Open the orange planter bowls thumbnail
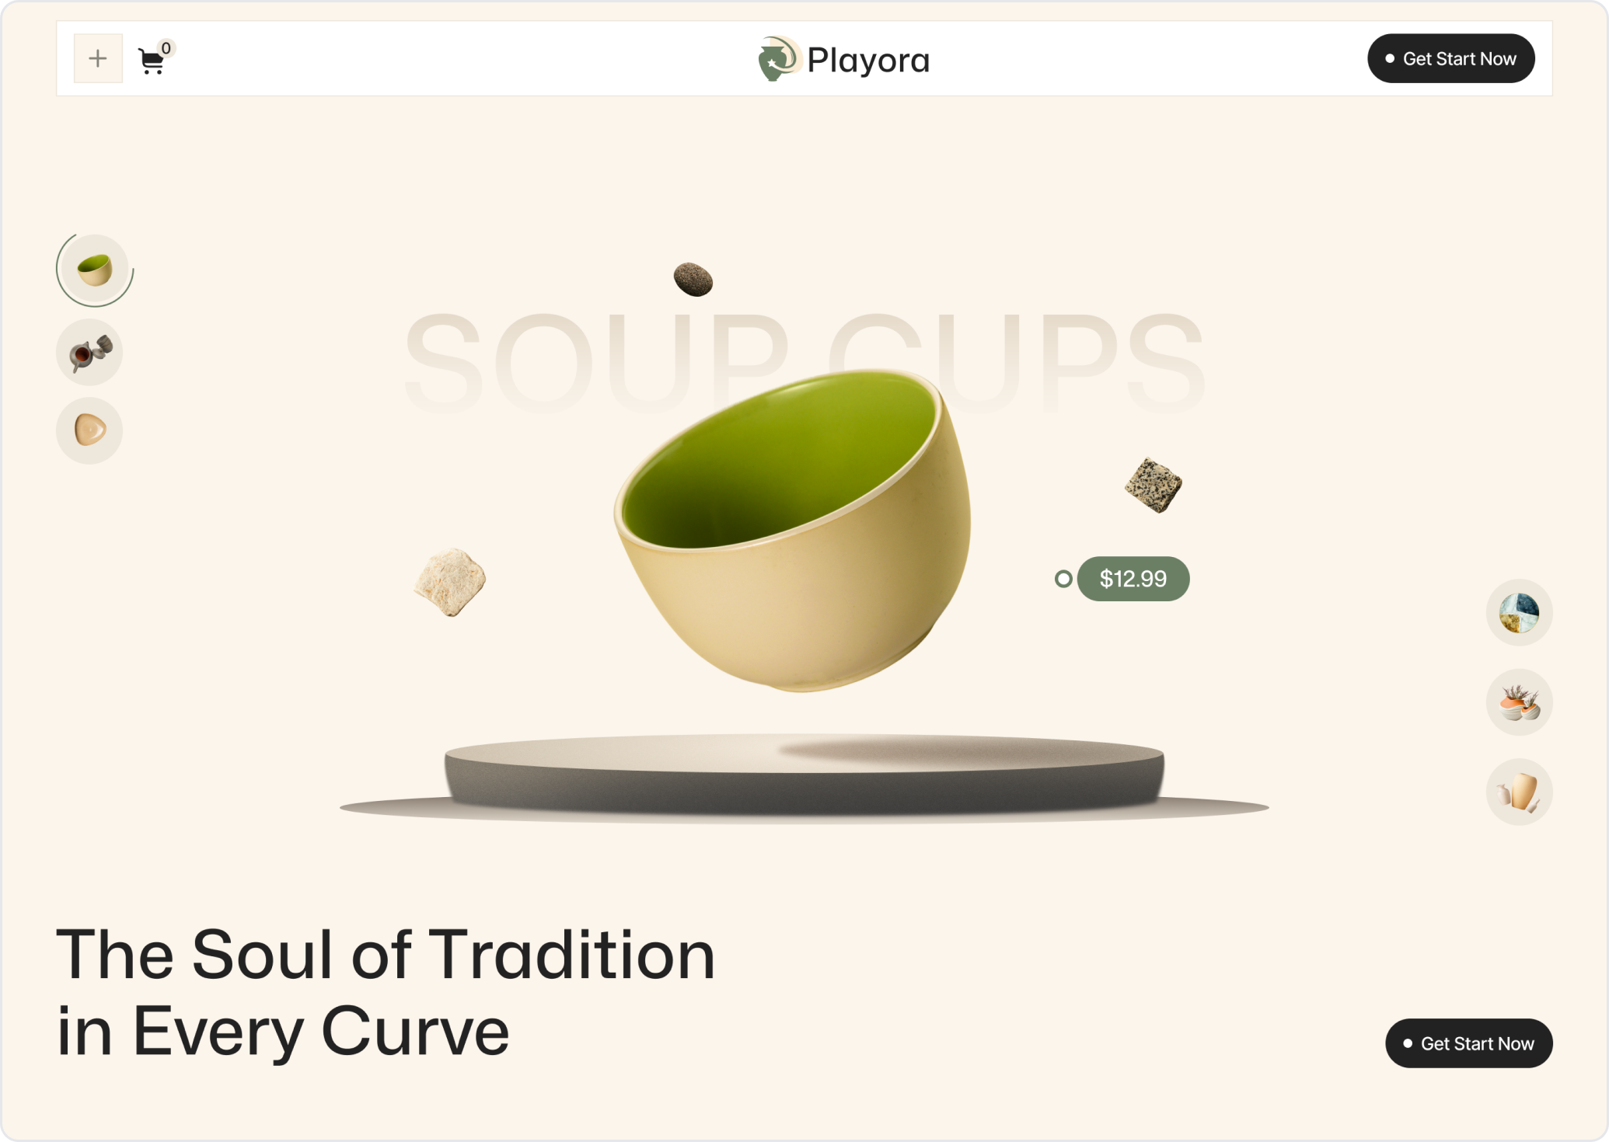This screenshot has width=1609, height=1142. pos(1519,702)
